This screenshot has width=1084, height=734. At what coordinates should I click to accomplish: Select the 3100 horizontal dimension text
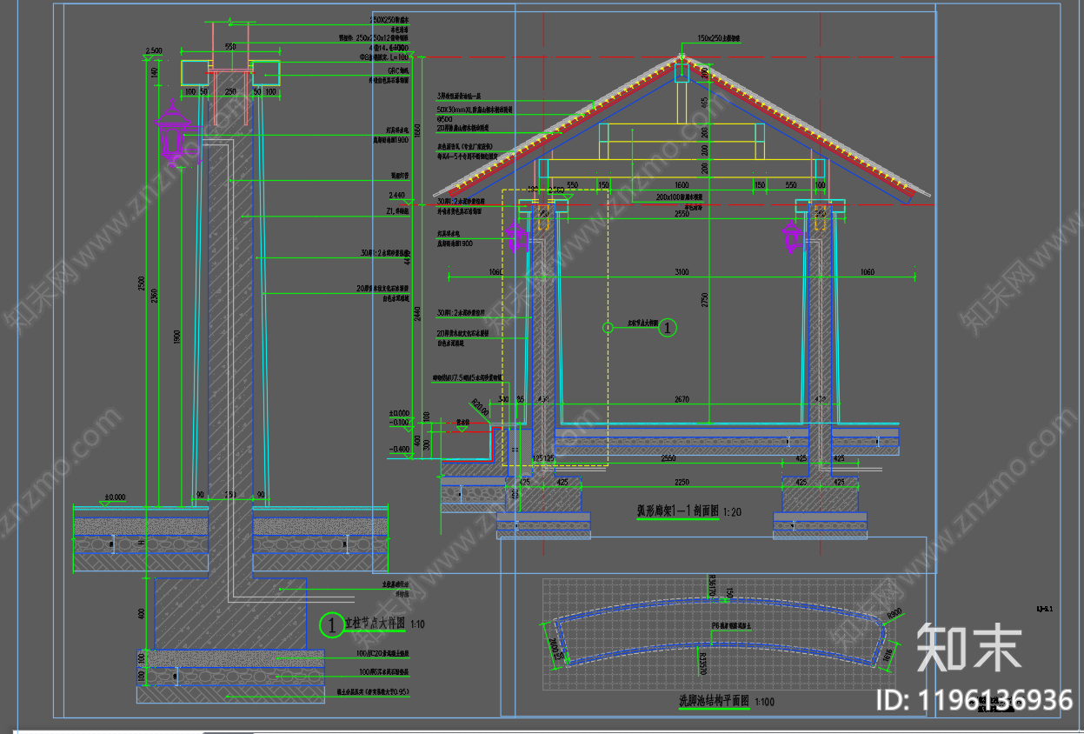pyautogui.click(x=682, y=272)
